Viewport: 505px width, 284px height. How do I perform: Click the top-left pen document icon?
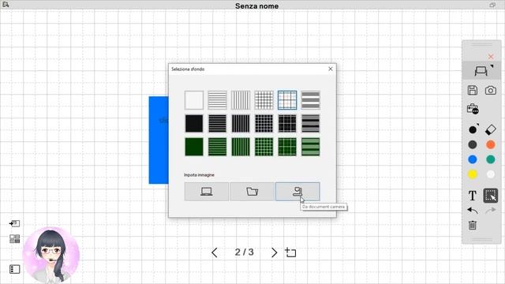(x=6, y=5)
